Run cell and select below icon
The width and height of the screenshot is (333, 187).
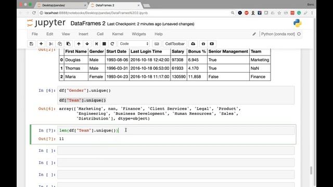(96, 44)
